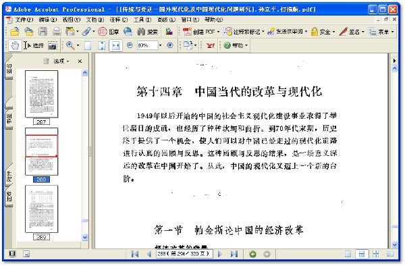Switch to single page layout
Viewport: 405px width, 266px height.
[348, 254]
